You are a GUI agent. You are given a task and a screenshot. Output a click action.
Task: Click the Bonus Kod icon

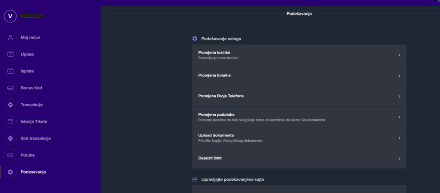pyautogui.click(x=10, y=88)
